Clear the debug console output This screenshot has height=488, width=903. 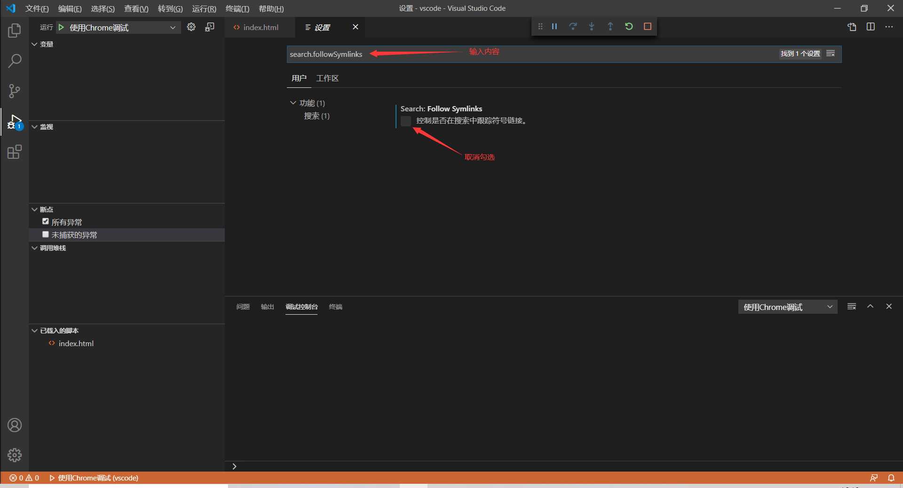pyautogui.click(x=852, y=306)
